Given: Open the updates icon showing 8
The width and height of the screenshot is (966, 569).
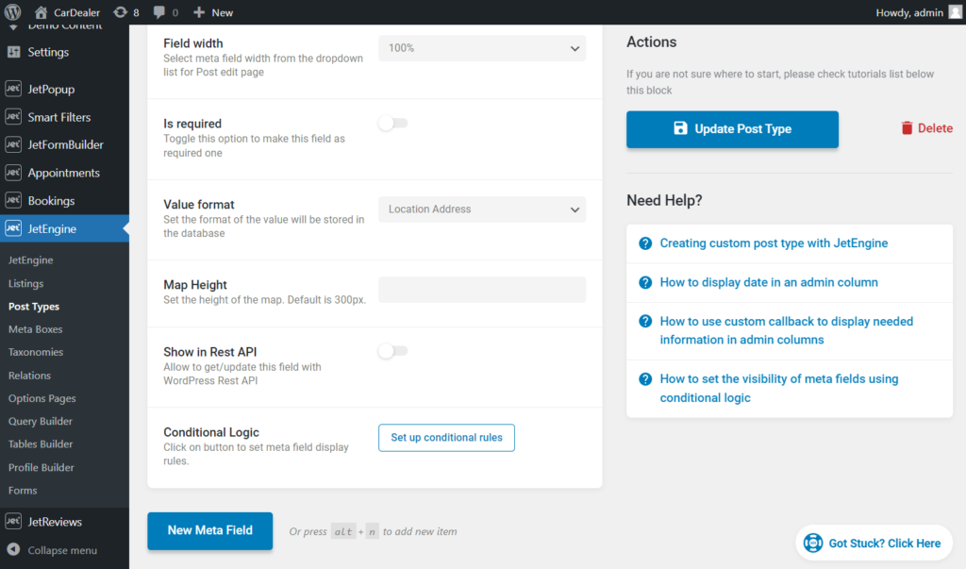Looking at the screenshot, I should (120, 12).
